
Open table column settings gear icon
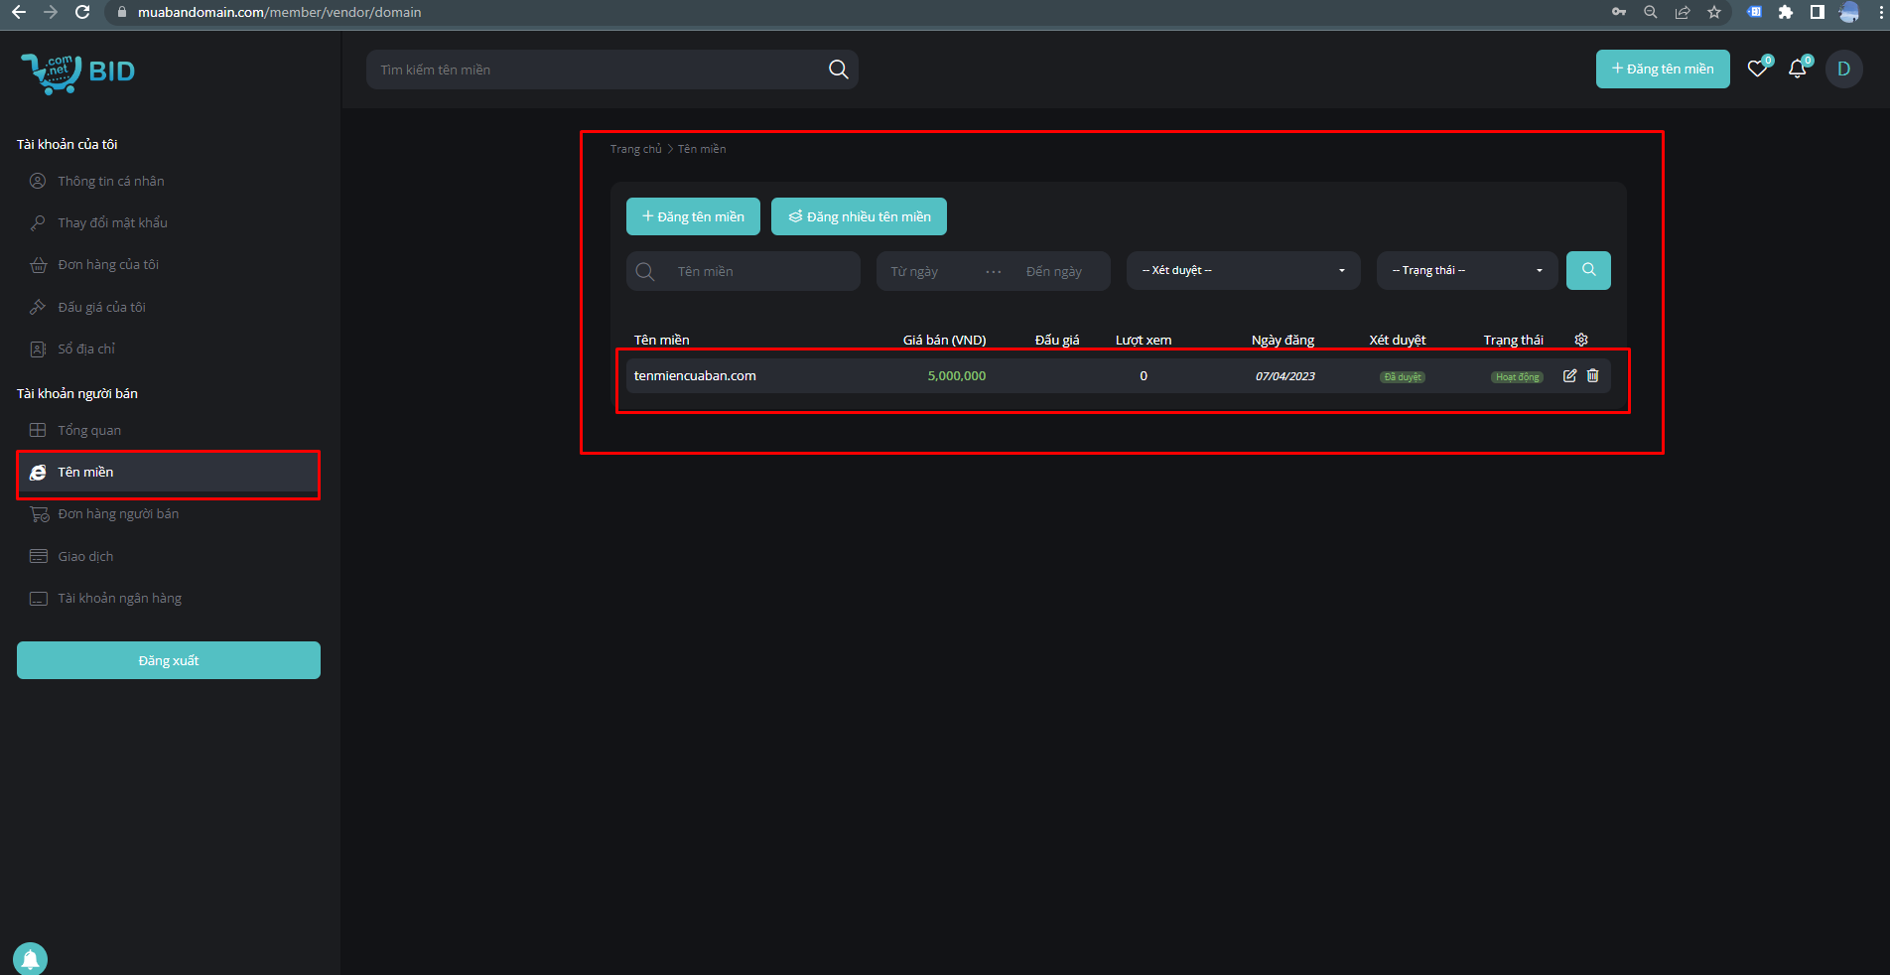(x=1581, y=340)
